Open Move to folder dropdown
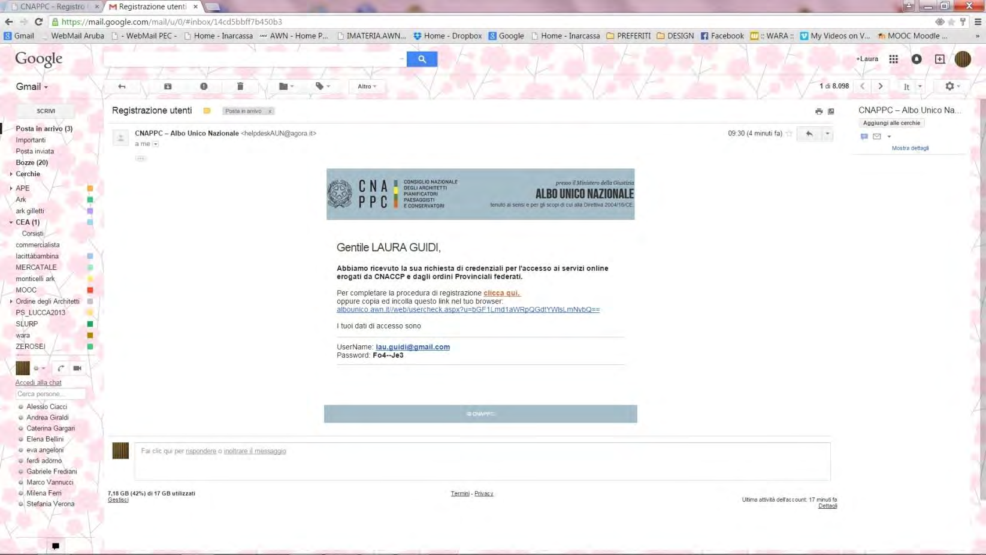The width and height of the screenshot is (986, 555). coord(286,86)
